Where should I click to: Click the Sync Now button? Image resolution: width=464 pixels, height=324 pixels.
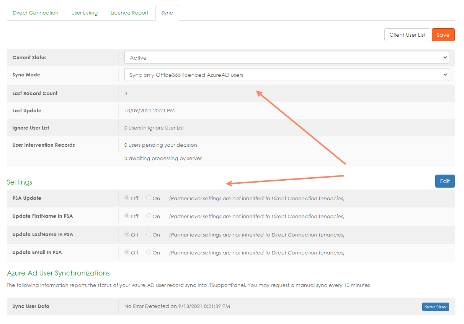pyautogui.click(x=435, y=307)
